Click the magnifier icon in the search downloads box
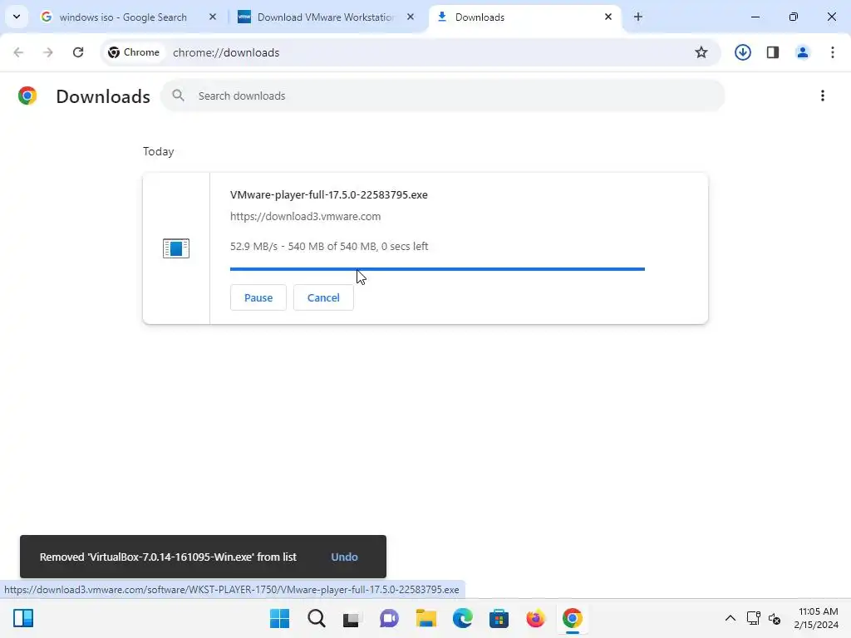The width and height of the screenshot is (851, 638). coord(178,96)
